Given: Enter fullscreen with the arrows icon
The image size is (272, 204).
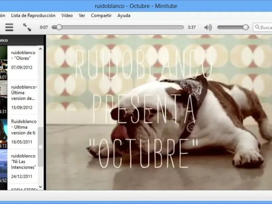Looking at the screenshot, I should point(27,27).
